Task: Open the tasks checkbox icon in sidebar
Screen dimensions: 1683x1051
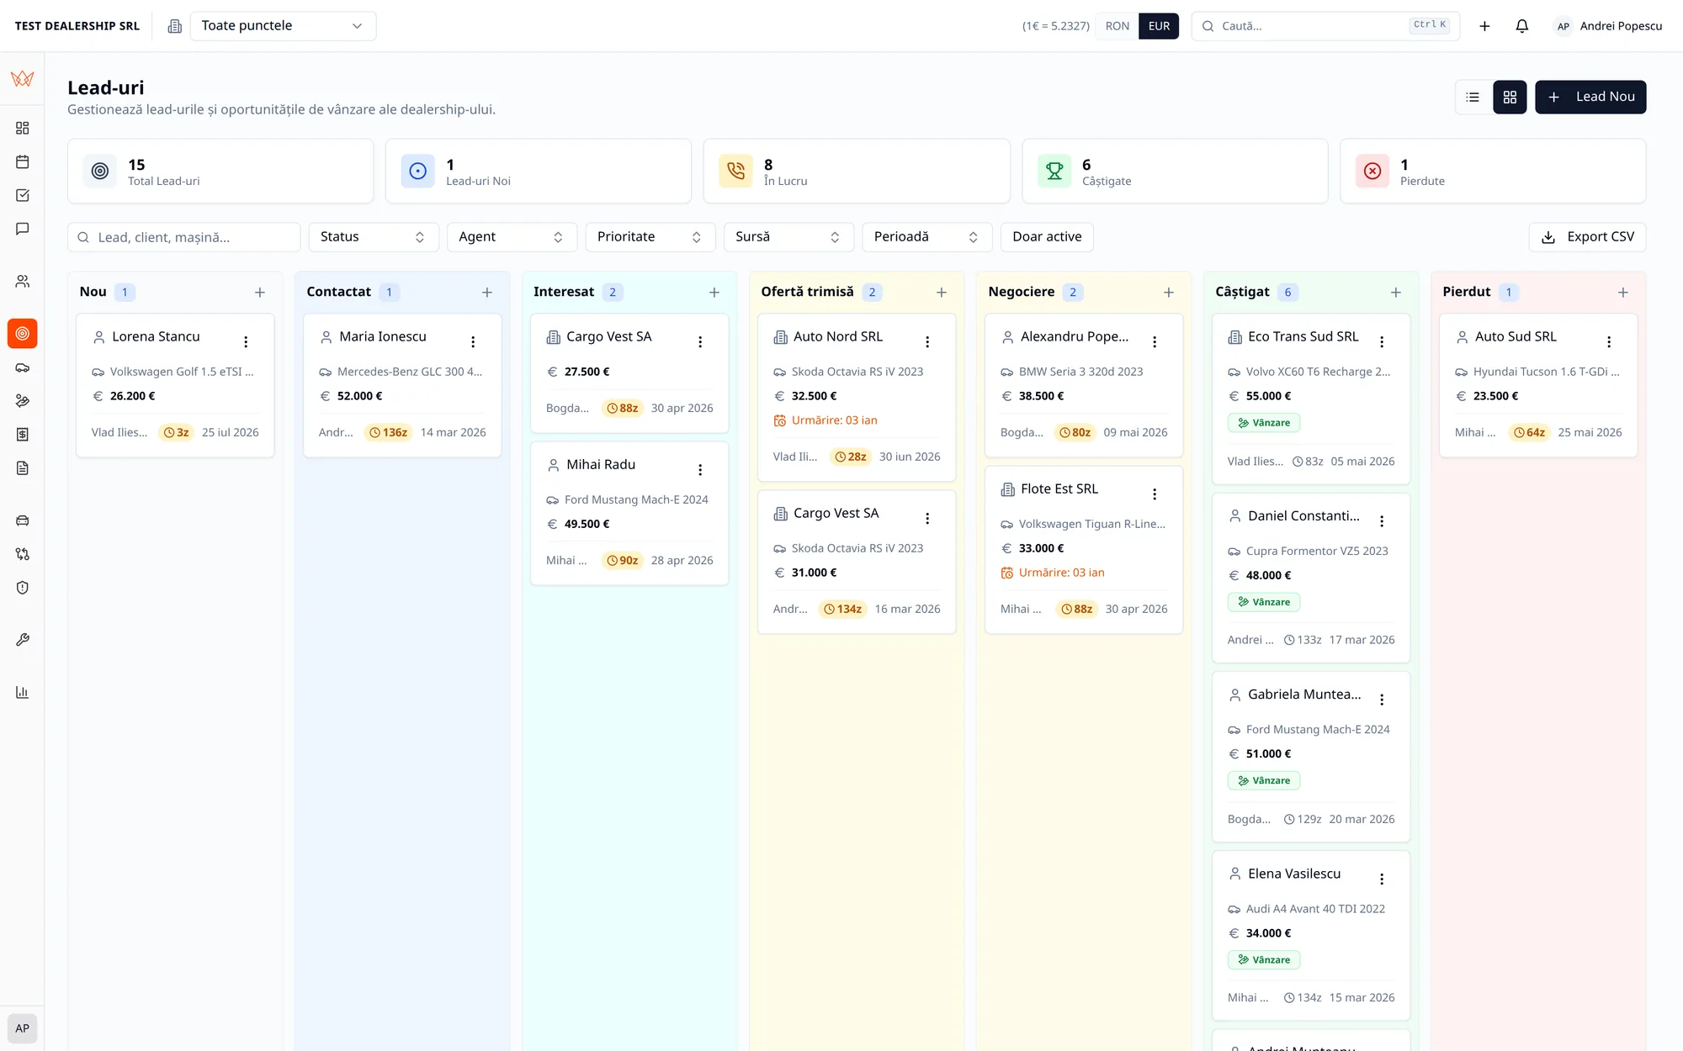Action: click(x=23, y=195)
